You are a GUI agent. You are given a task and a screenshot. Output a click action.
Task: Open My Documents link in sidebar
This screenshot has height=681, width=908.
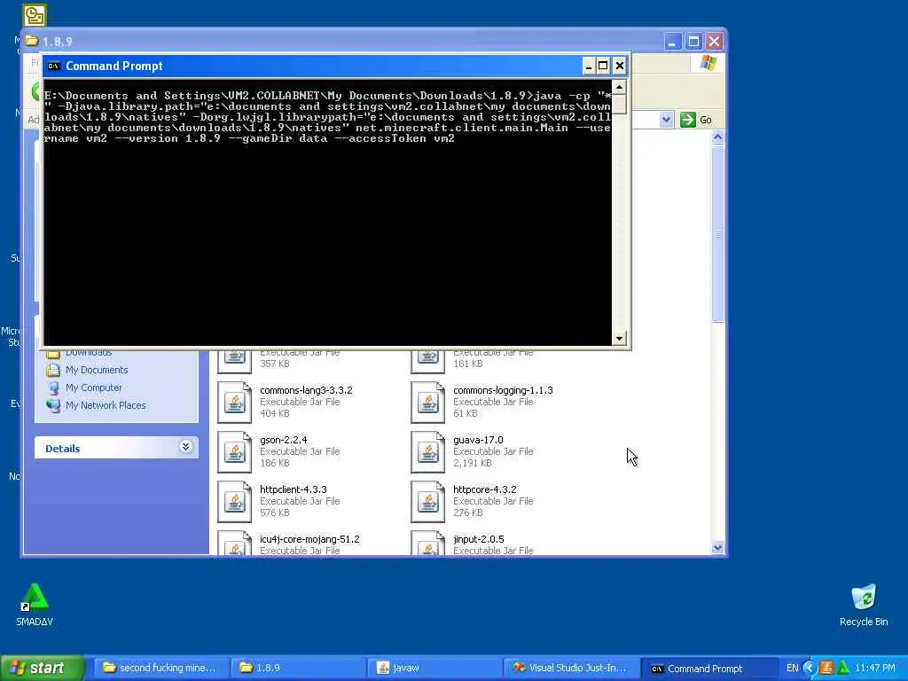tap(96, 370)
